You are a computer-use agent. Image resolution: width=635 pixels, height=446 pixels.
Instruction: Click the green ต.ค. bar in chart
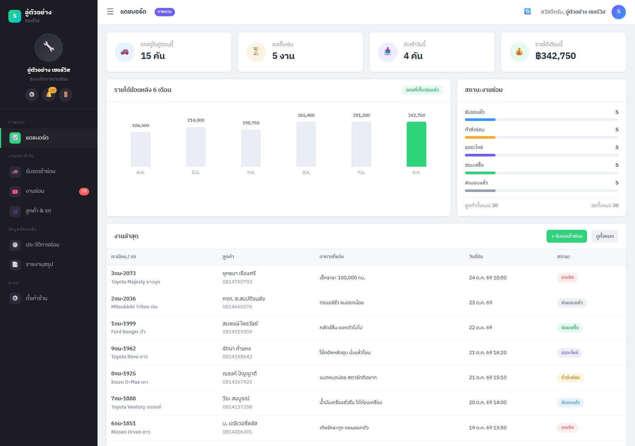pyautogui.click(x=417, y=144)
